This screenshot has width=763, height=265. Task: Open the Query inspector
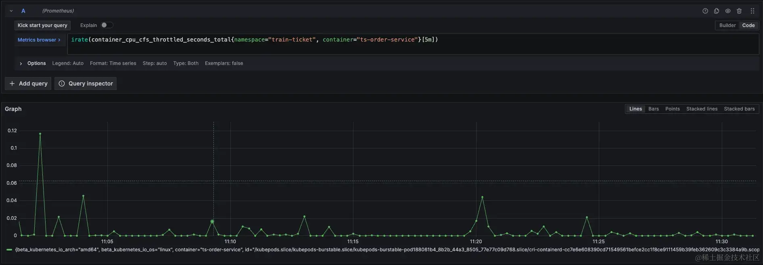point(86,83)
